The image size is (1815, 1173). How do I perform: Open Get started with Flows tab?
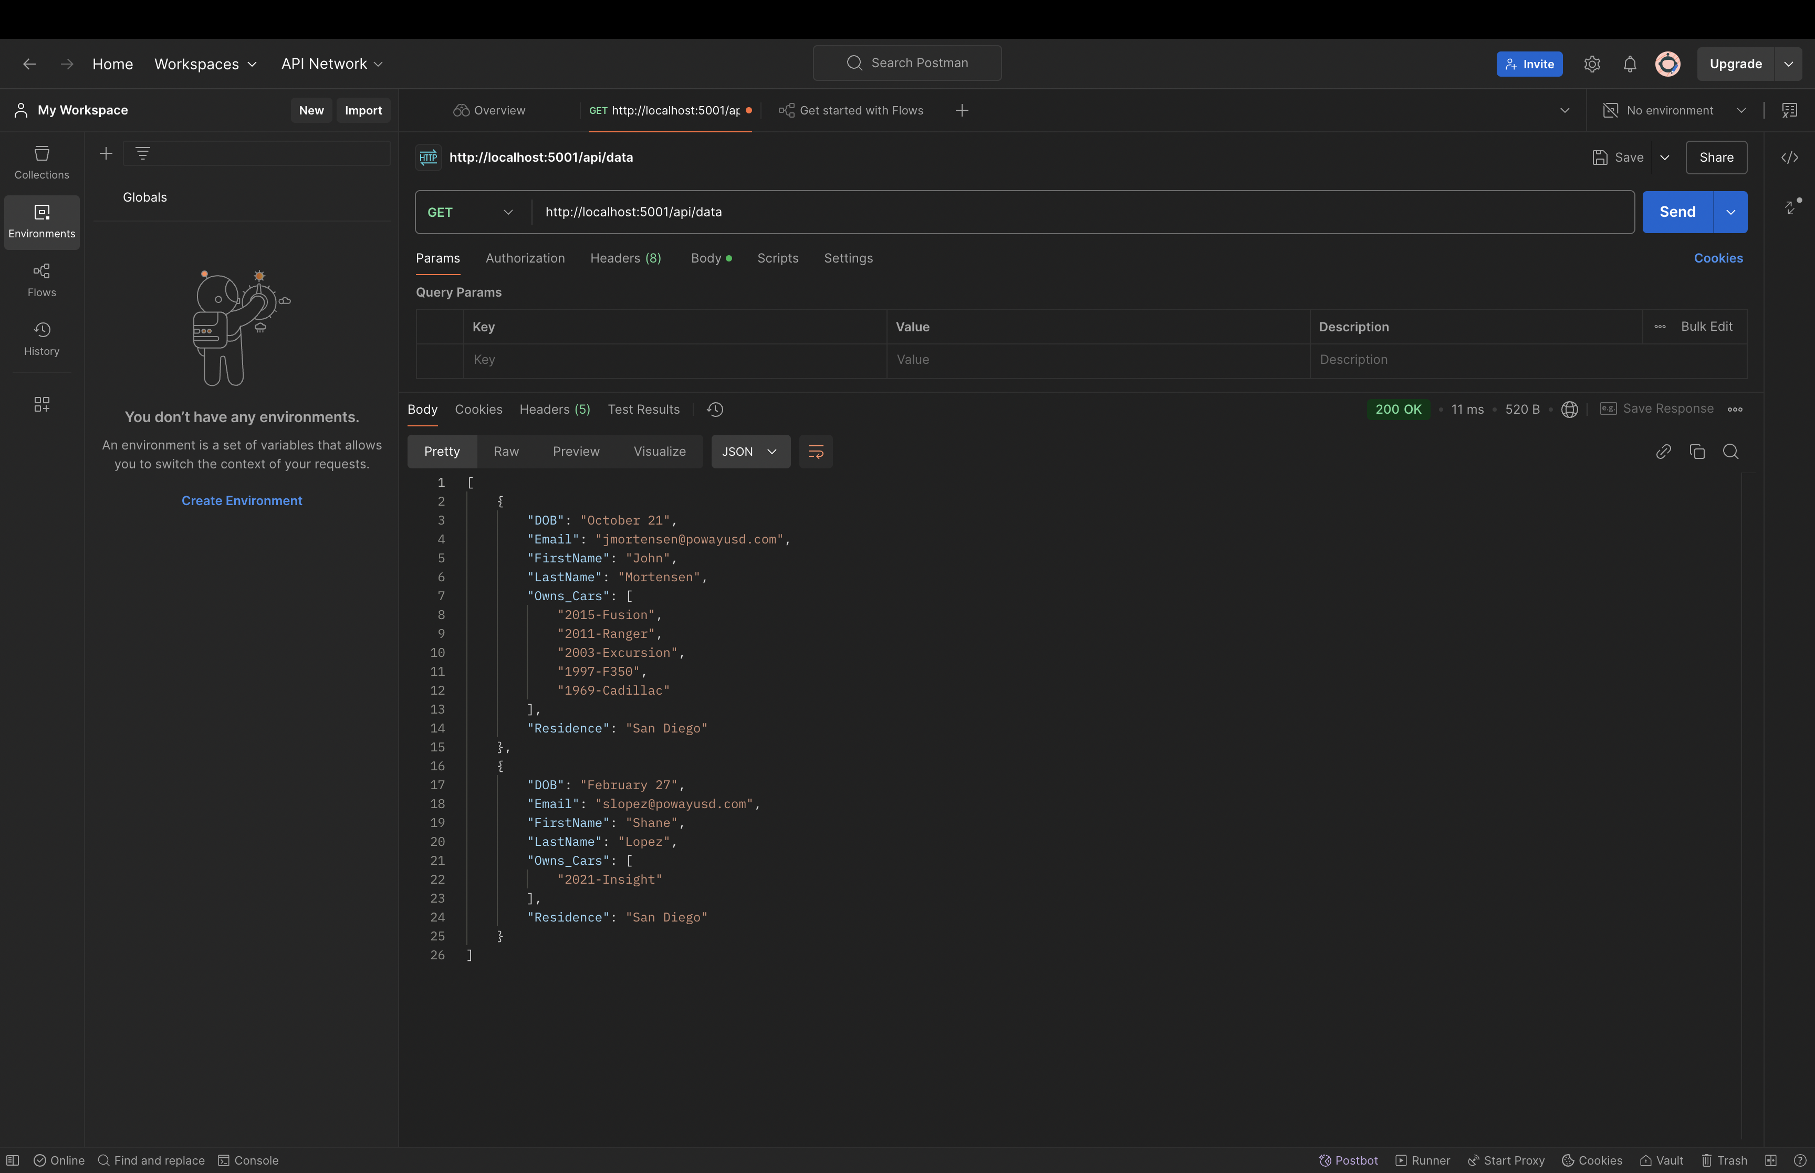click(851, 110)
